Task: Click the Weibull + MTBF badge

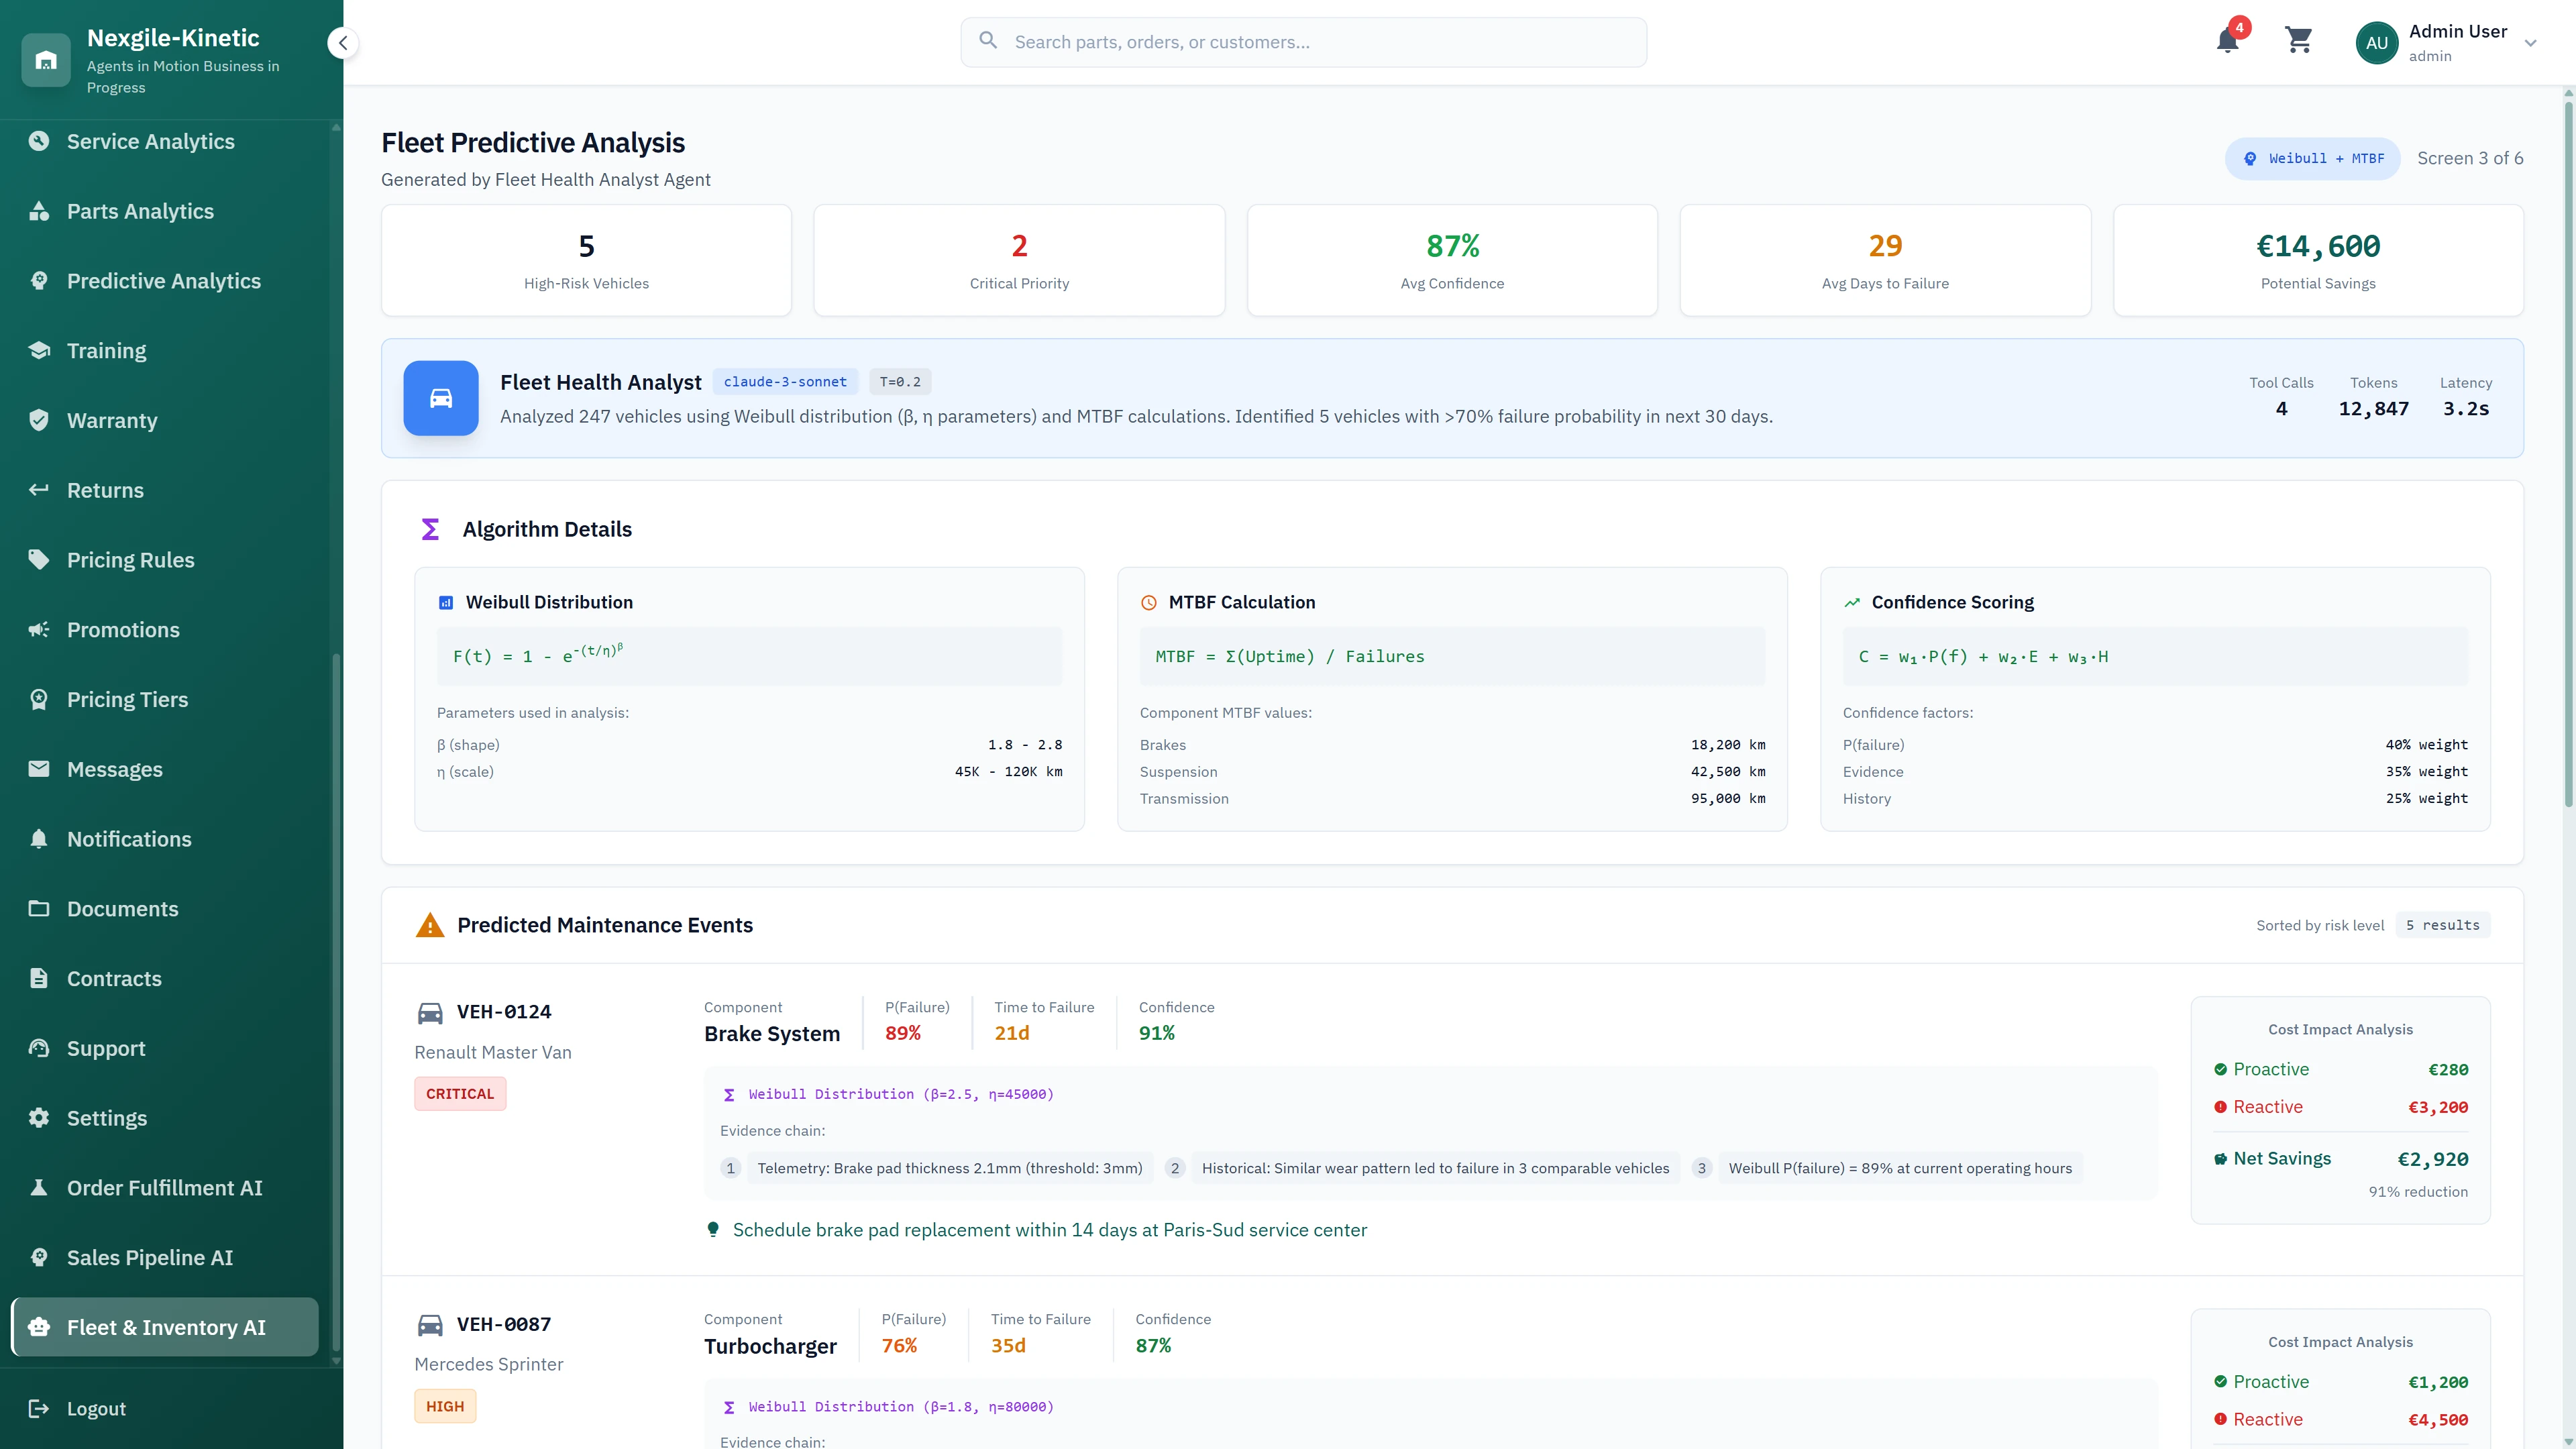Action: point(2313,158)
